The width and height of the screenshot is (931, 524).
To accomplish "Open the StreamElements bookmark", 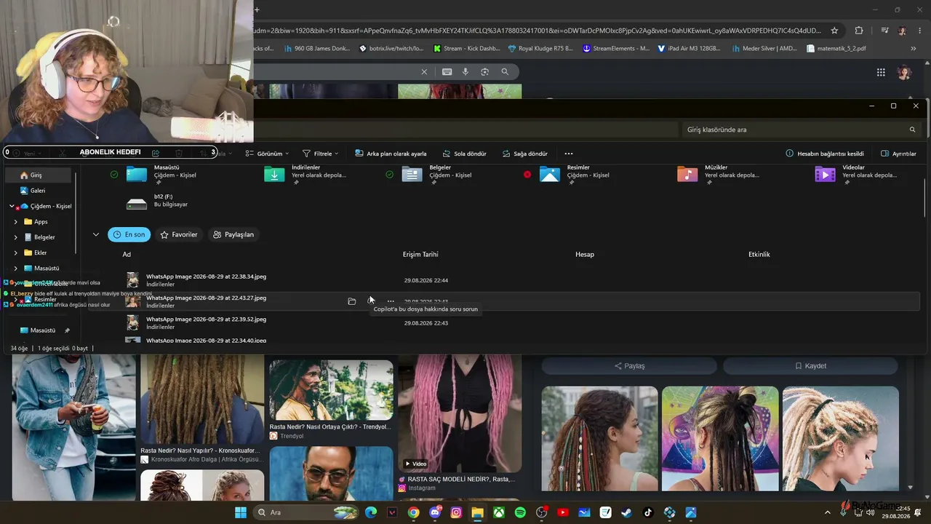I will click(616, 49).
